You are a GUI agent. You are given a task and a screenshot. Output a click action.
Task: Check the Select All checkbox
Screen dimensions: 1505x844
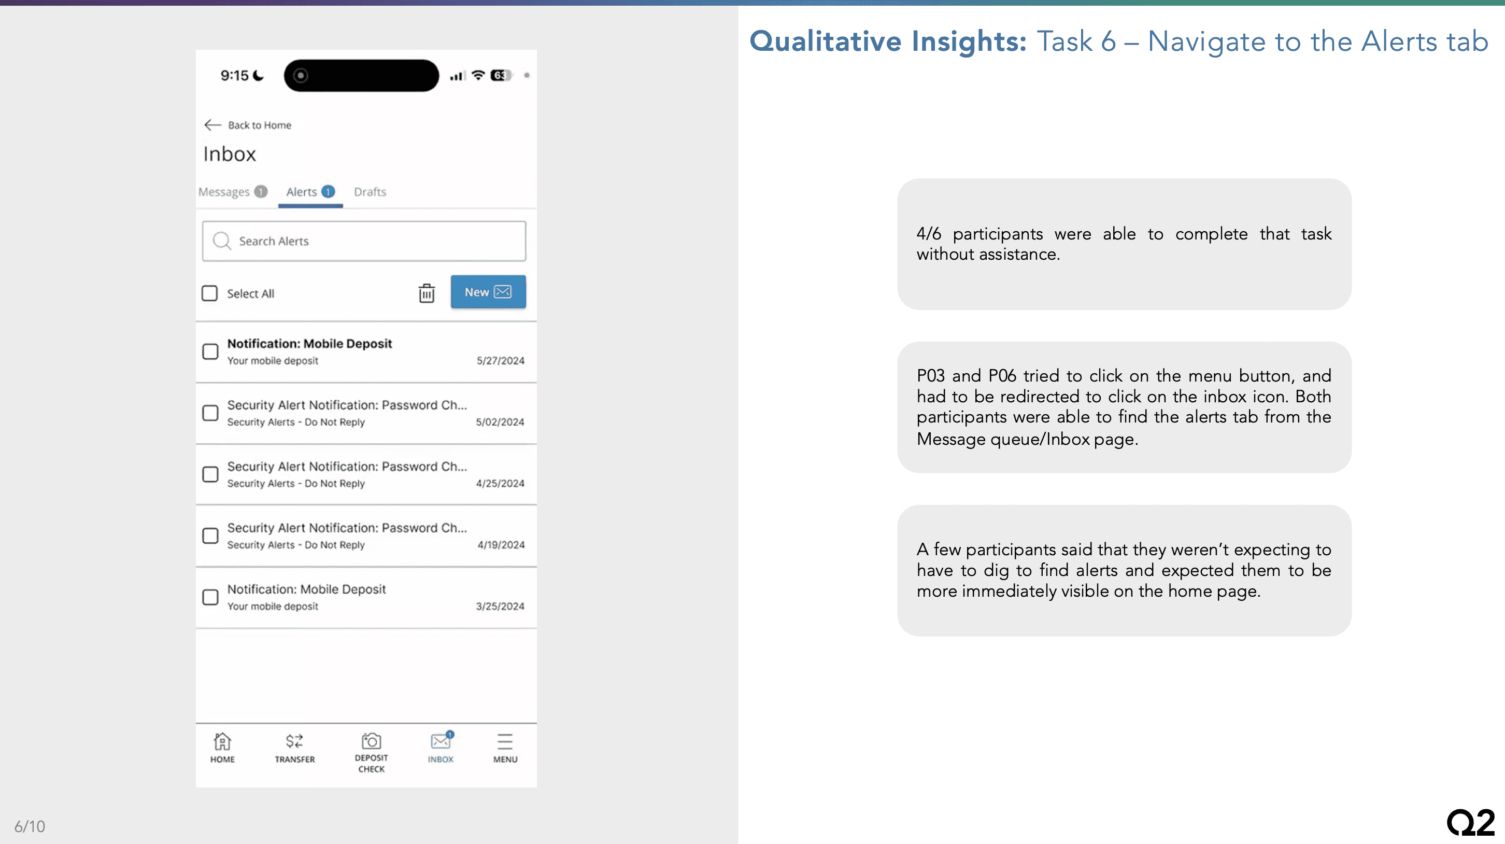point(210,293)
